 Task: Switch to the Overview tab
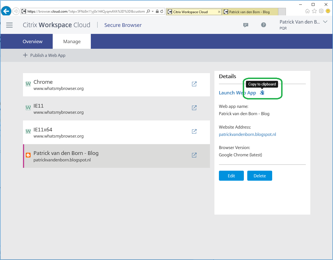coord(33,41)
